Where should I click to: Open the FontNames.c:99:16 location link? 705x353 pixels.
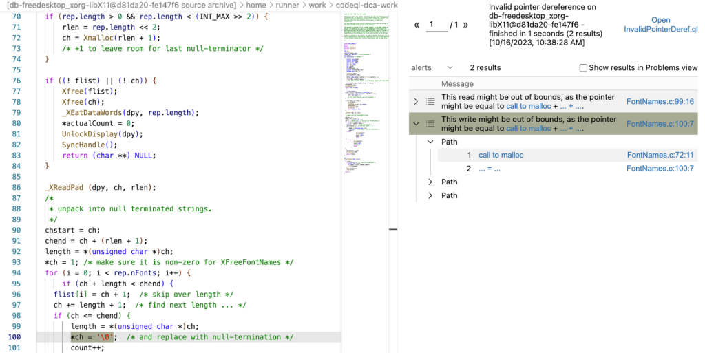(x=660, y=102)
